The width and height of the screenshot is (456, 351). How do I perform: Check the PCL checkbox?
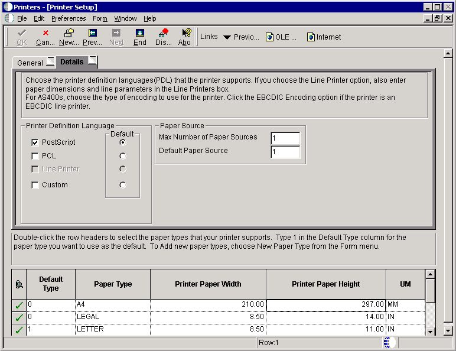click(35, 156)
